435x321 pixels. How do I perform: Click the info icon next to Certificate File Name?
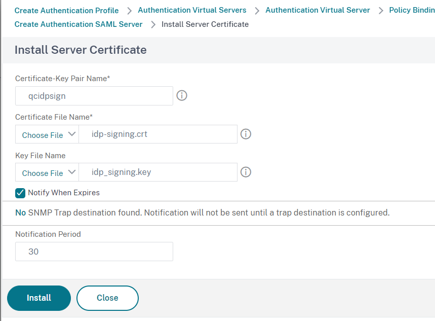click(246, 134)
